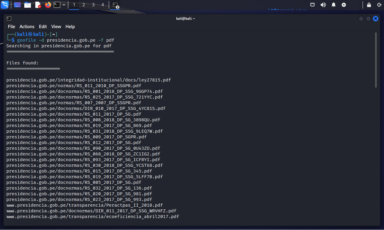Launch the text editor panel icon
This screenshot has height=230, width=384.
[x=38, y=5]
